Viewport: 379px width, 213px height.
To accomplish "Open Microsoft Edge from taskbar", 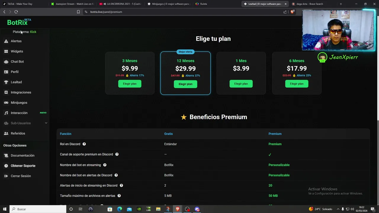I will pyautogui.click(x=120, y=209).
